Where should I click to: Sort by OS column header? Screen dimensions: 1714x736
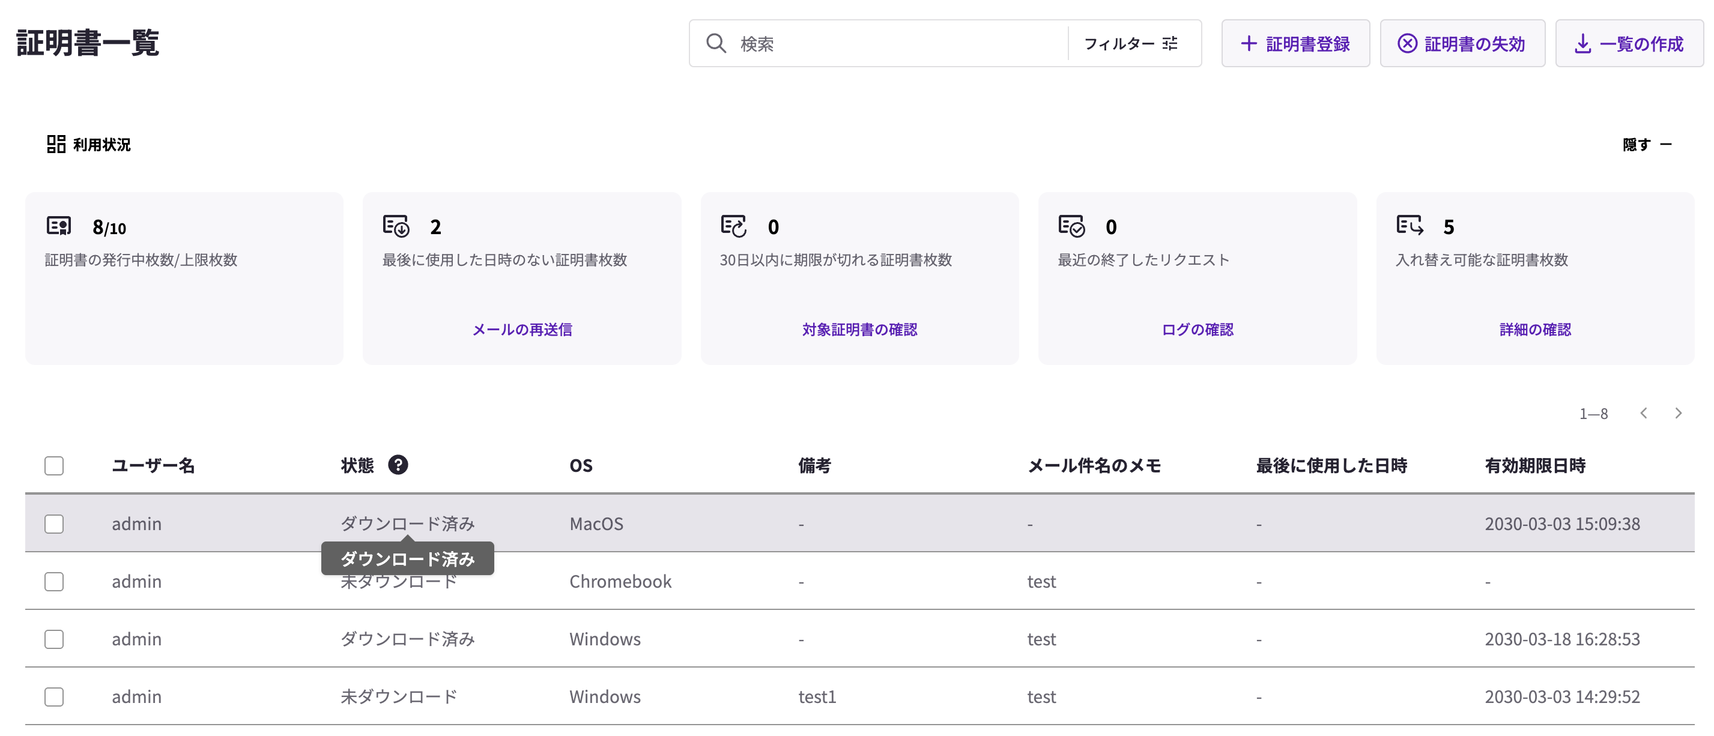tap(581, 465)
